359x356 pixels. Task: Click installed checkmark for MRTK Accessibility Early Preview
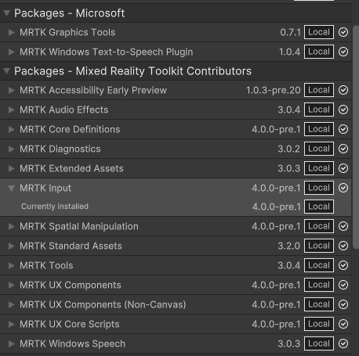point(343,90)
